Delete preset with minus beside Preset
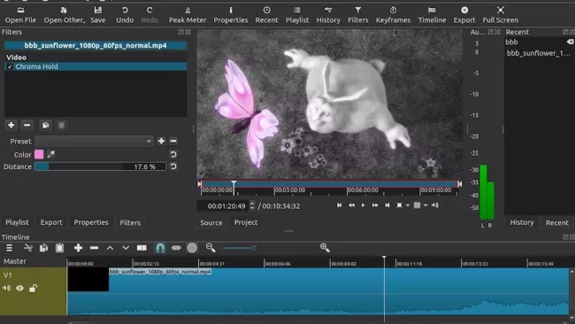 [173, 142]
